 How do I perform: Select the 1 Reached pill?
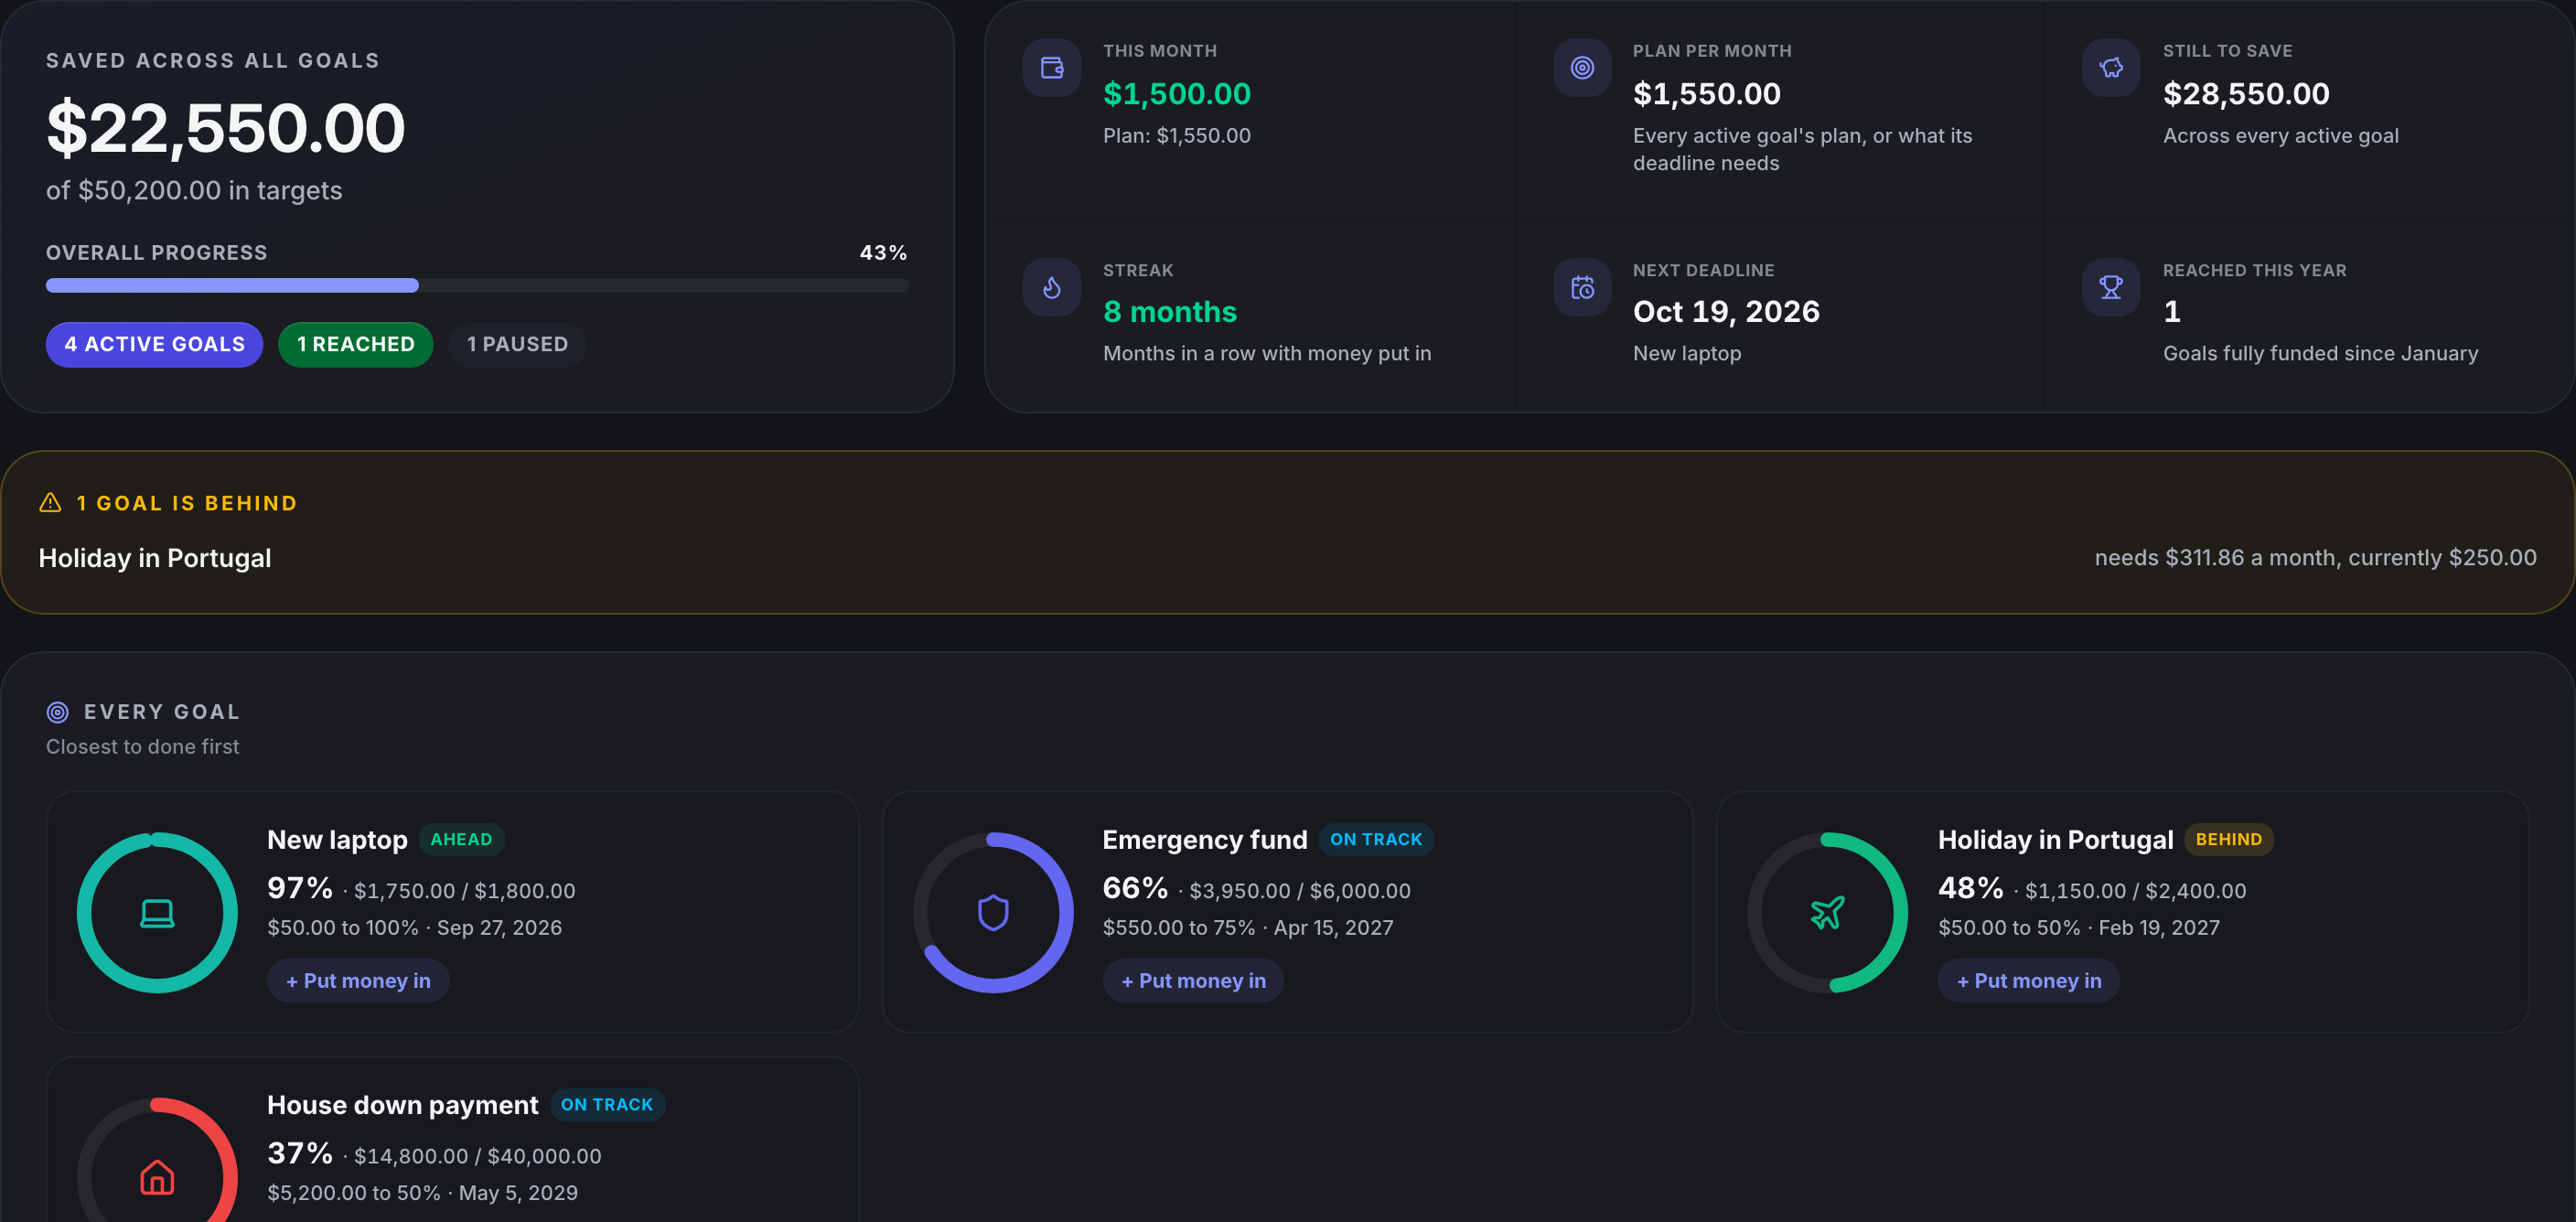tap(355, 345)
